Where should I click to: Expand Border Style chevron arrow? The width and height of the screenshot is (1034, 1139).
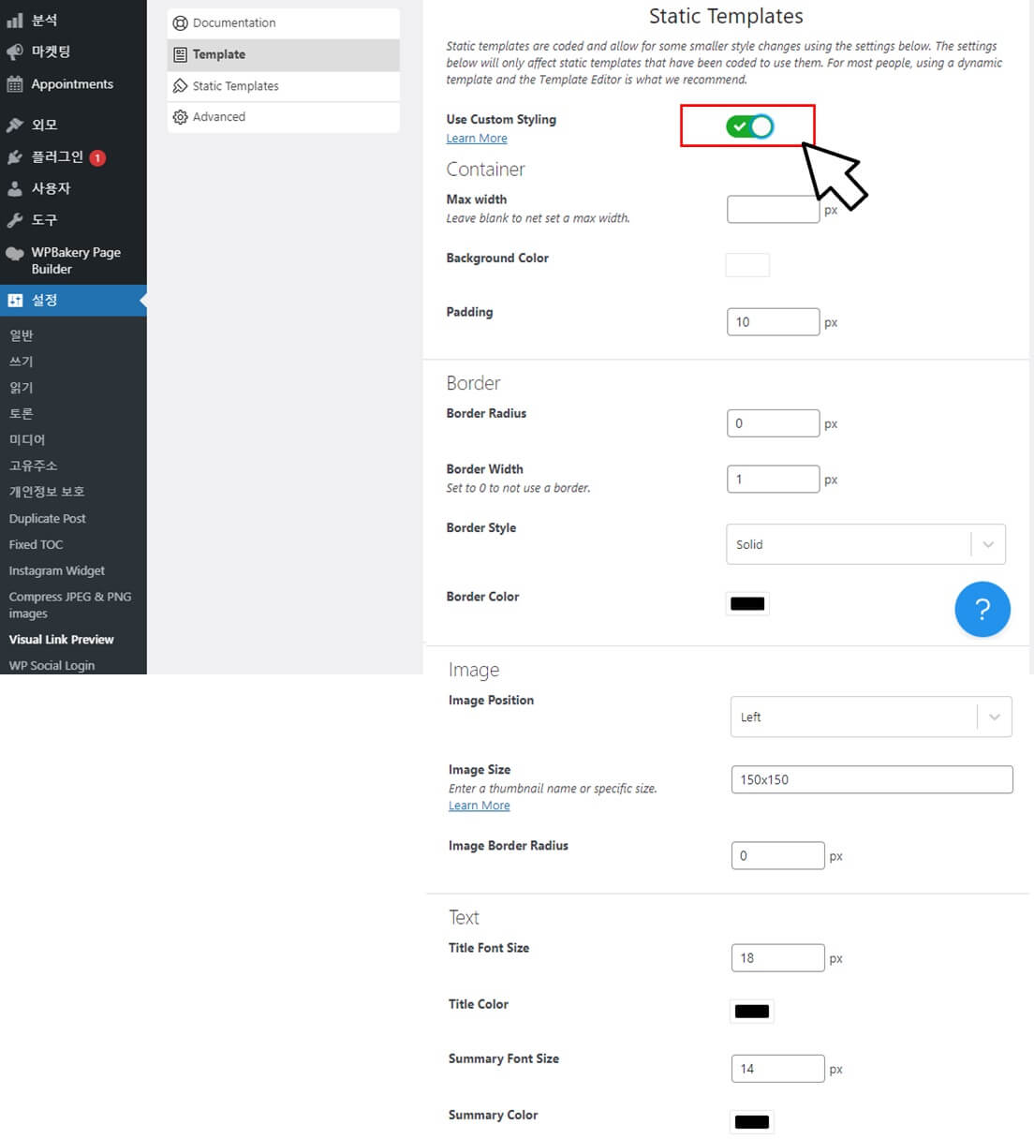coord(988,544)
